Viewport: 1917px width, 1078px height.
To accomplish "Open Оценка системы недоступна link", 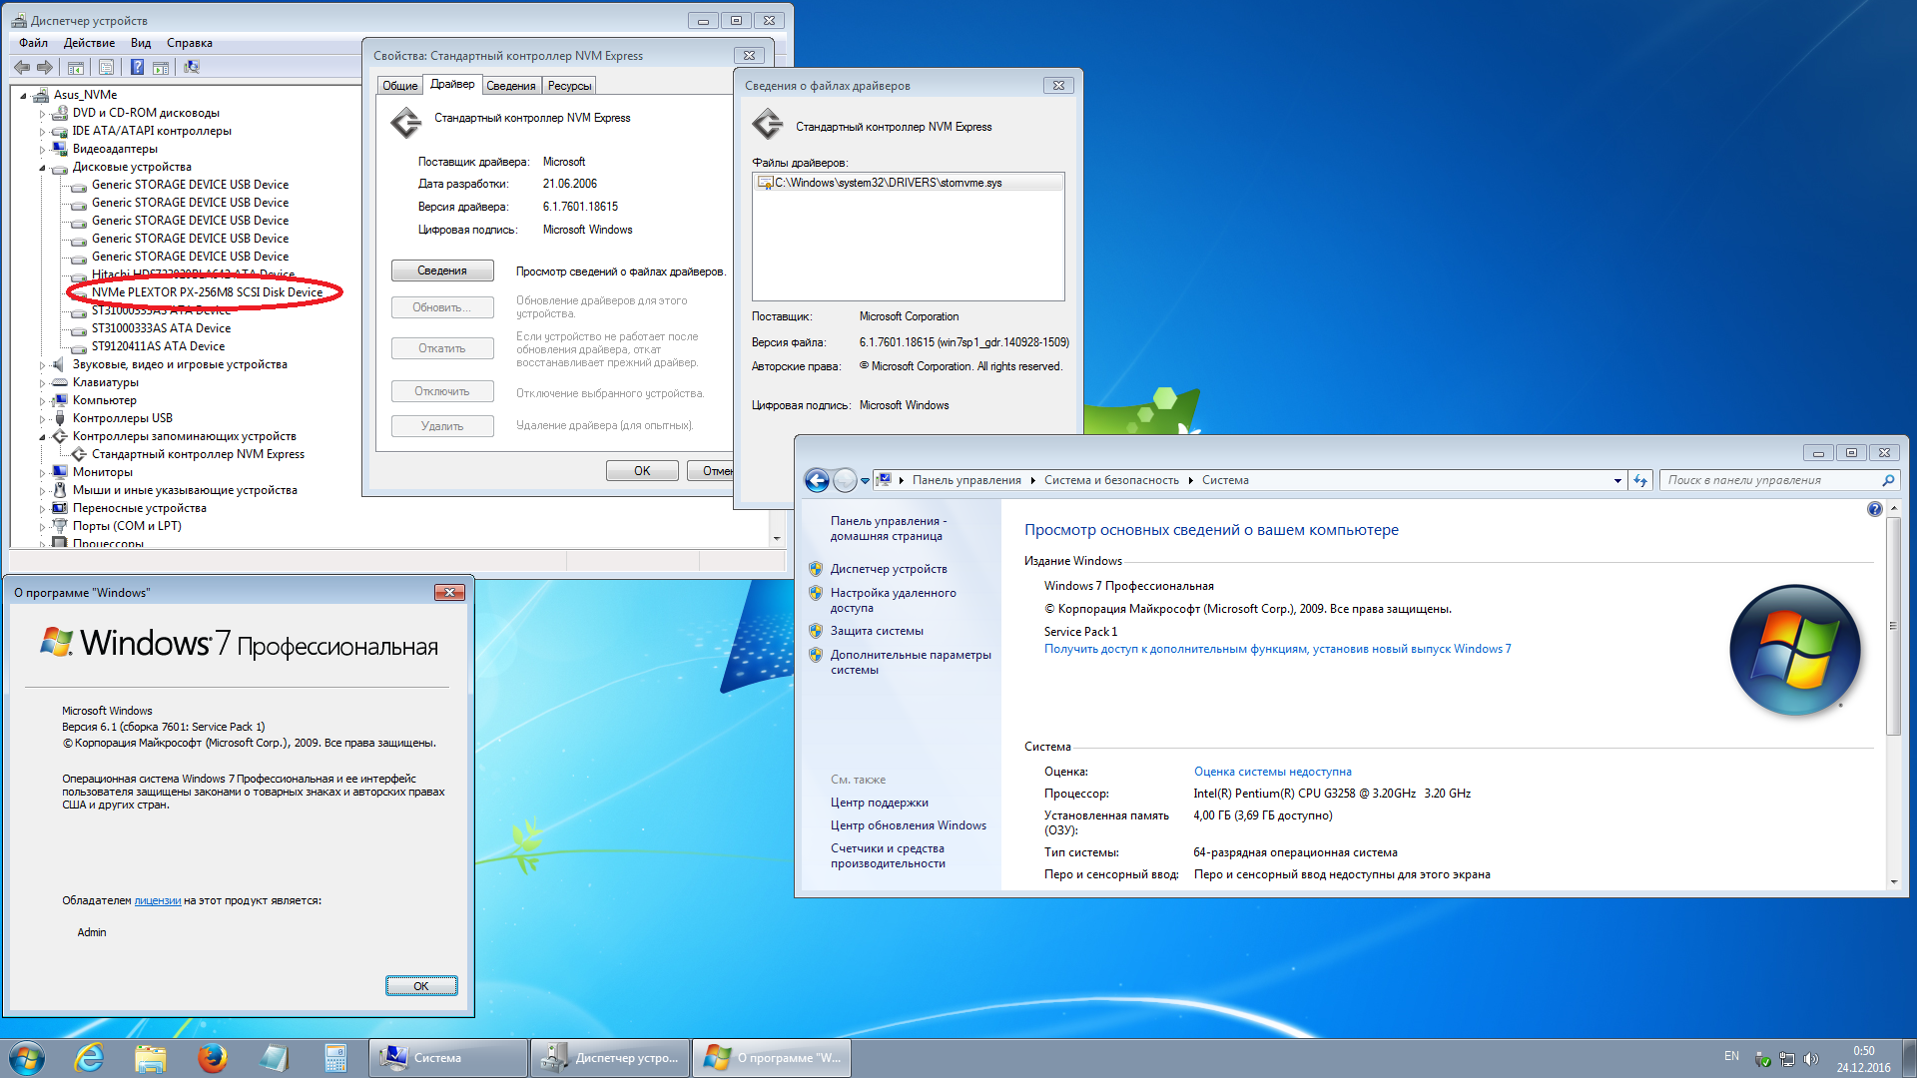I will 1273,772.
